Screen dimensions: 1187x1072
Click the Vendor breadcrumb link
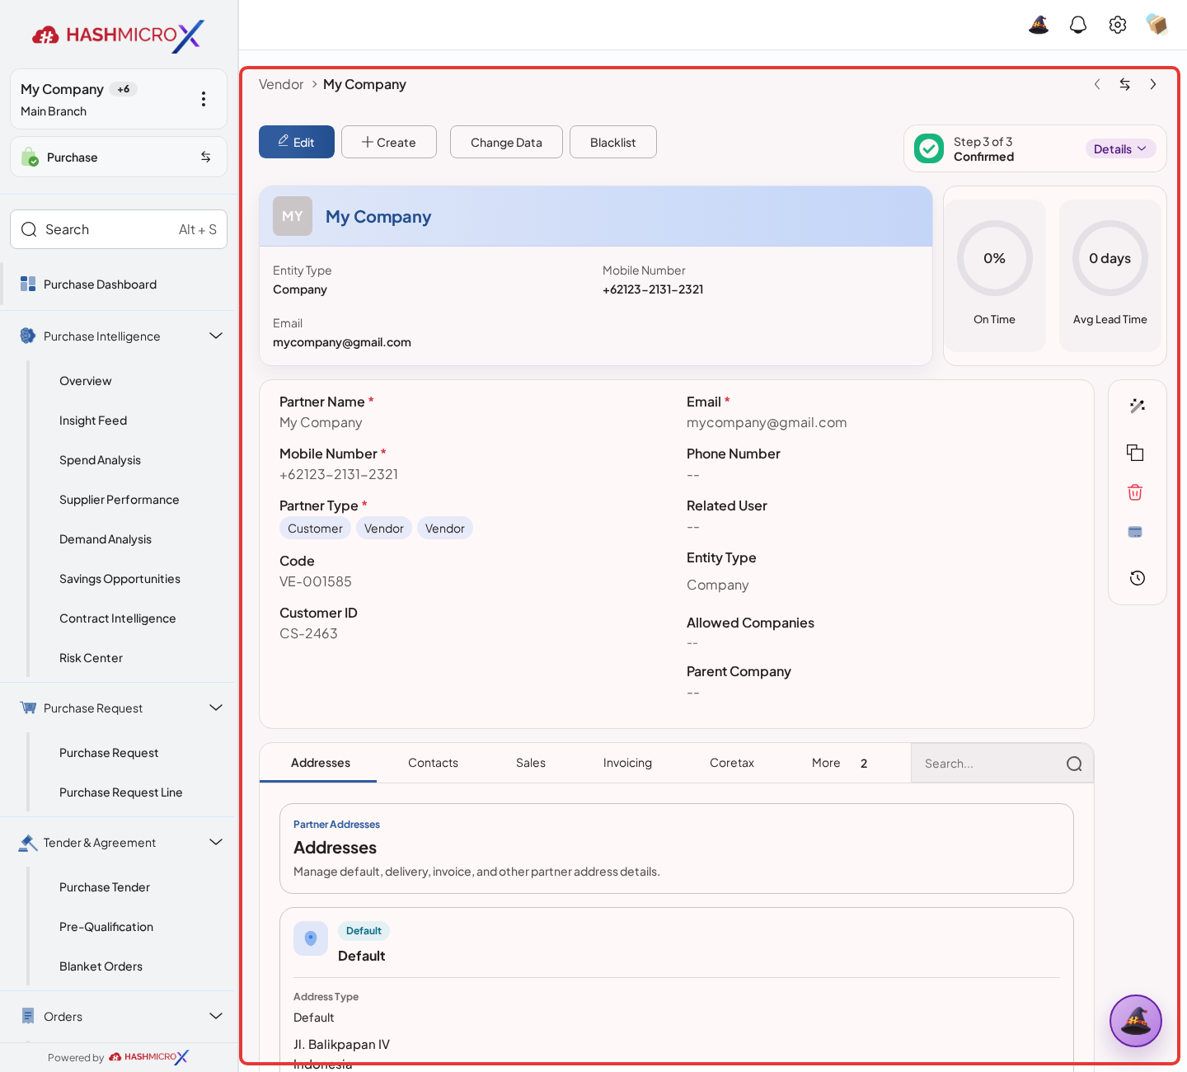coord(281,84)
